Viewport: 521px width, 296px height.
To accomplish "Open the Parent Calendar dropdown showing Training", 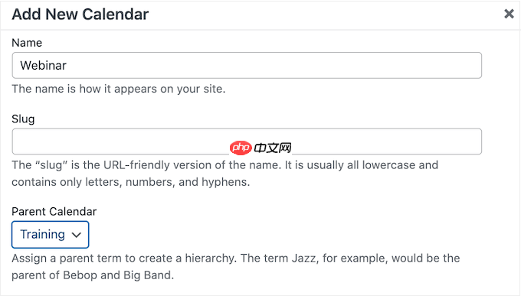I will coord(50,235).
